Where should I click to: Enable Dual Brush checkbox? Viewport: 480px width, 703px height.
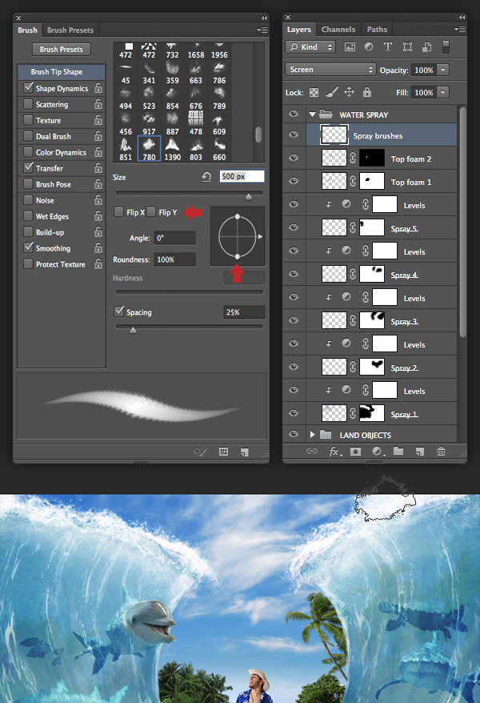tap(28, 136)
